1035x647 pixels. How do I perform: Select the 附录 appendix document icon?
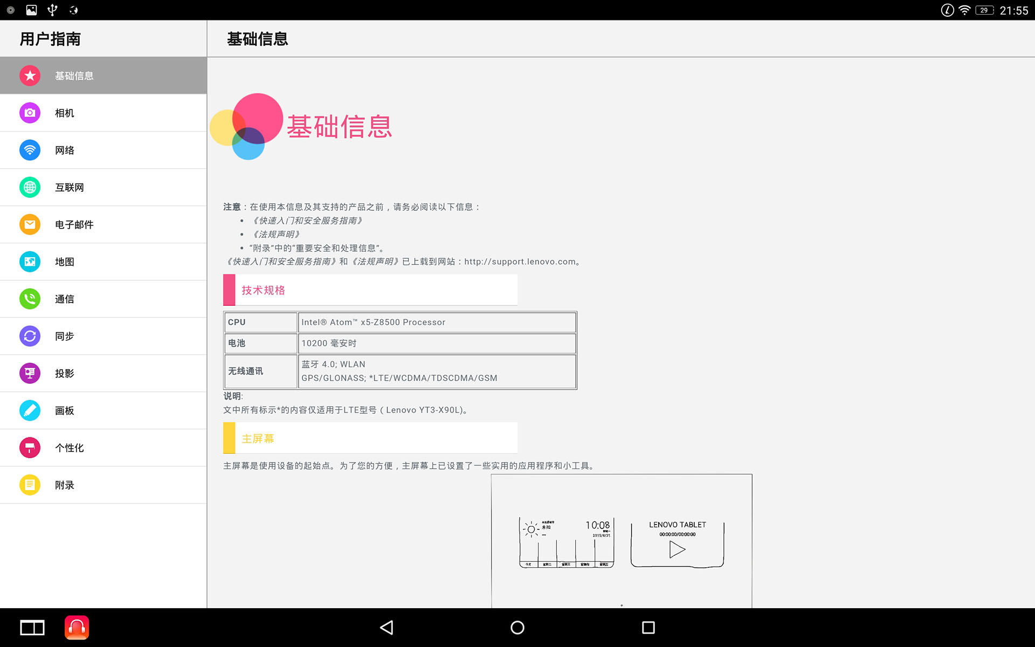(30, 484)
